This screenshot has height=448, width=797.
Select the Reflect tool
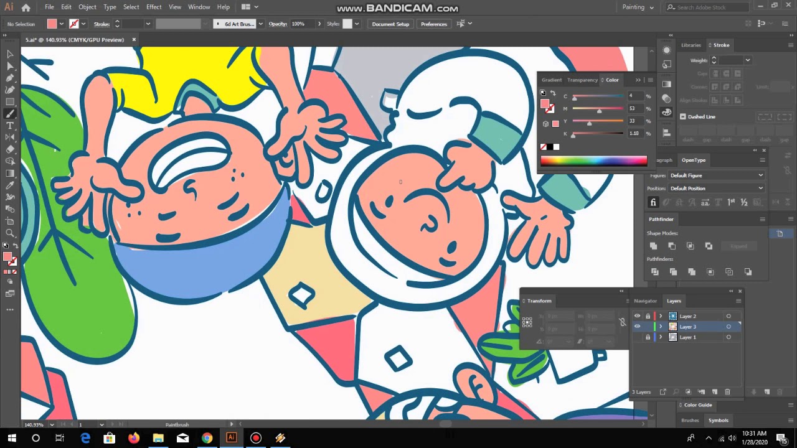10,138
